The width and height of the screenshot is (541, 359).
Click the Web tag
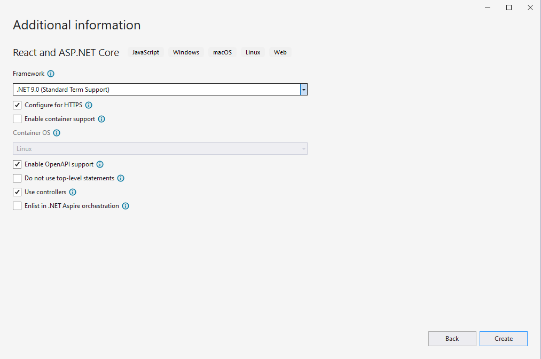click(x=280, y=52)
